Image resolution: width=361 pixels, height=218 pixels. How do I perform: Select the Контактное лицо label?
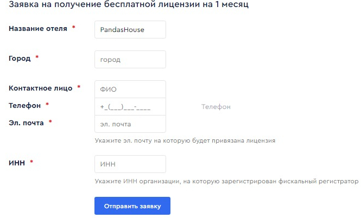(41, 88)
